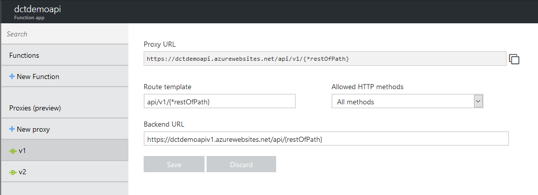Select the v2 proxy in the sidebar
This screenshot has height=195, width=538.
click(65, 172)
